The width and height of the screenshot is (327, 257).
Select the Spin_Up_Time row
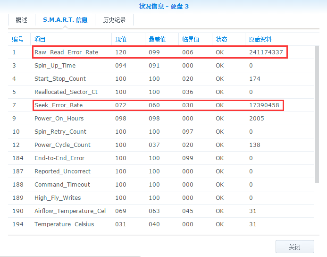(161, 66)
